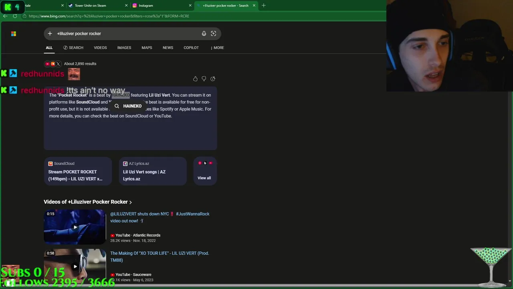Play the 0:58 XO TOUR LIFE video
The image size is (513, 289).
(x=75, y=266)
